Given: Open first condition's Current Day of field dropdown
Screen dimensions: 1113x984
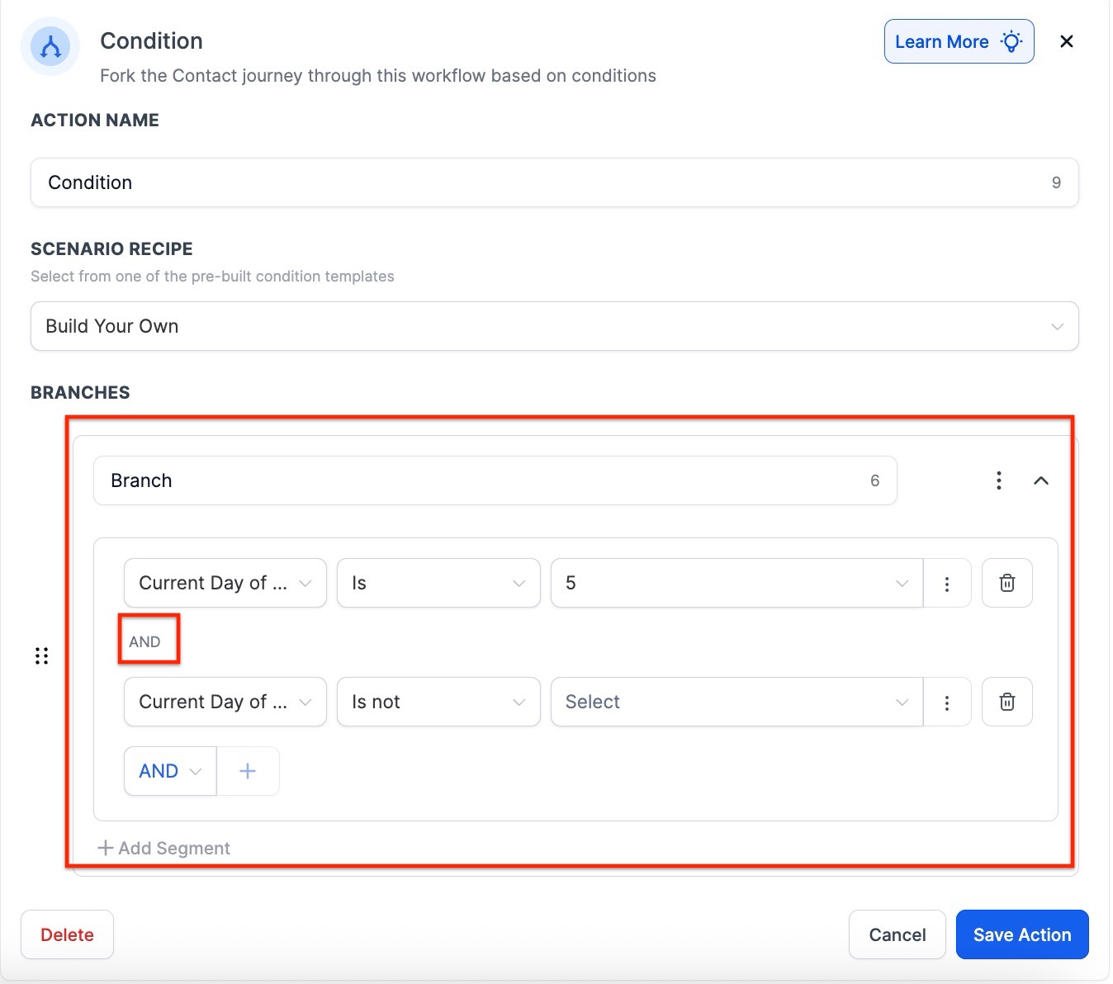Looking at the screenshot, I should [x=225, y=583].
